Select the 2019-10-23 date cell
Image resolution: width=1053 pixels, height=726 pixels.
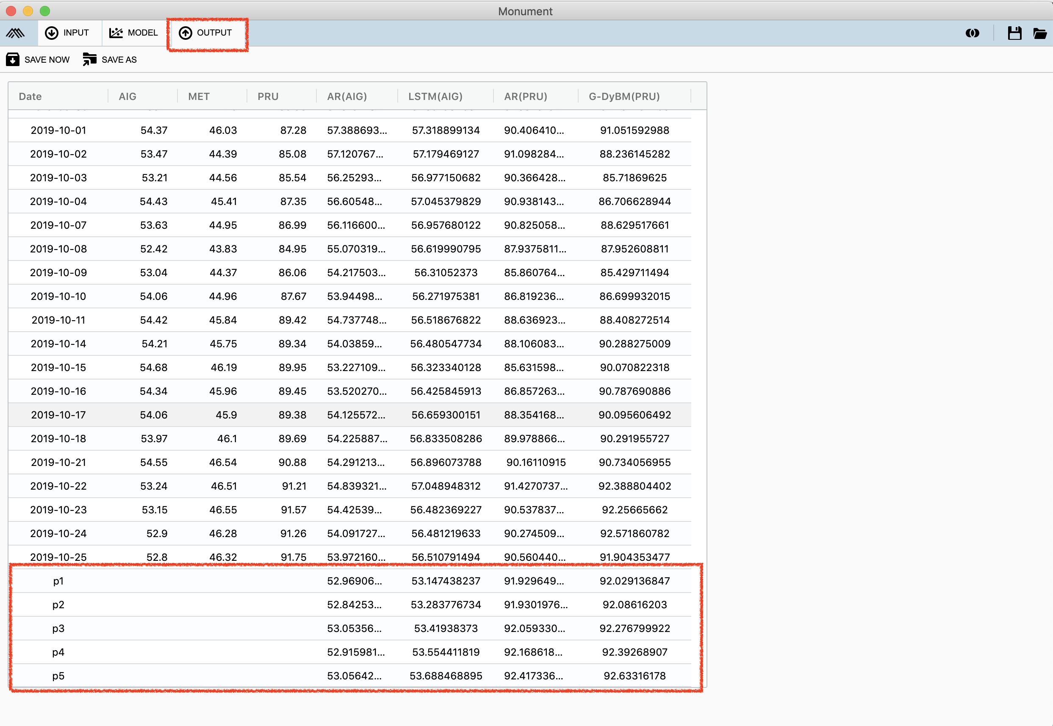58,510
